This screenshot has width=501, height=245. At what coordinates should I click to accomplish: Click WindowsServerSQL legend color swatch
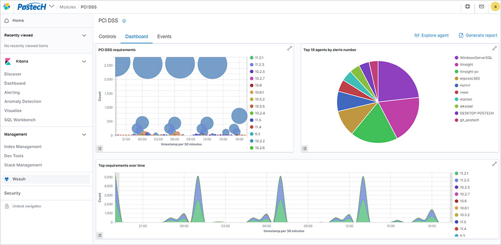[x=456, y=58]
